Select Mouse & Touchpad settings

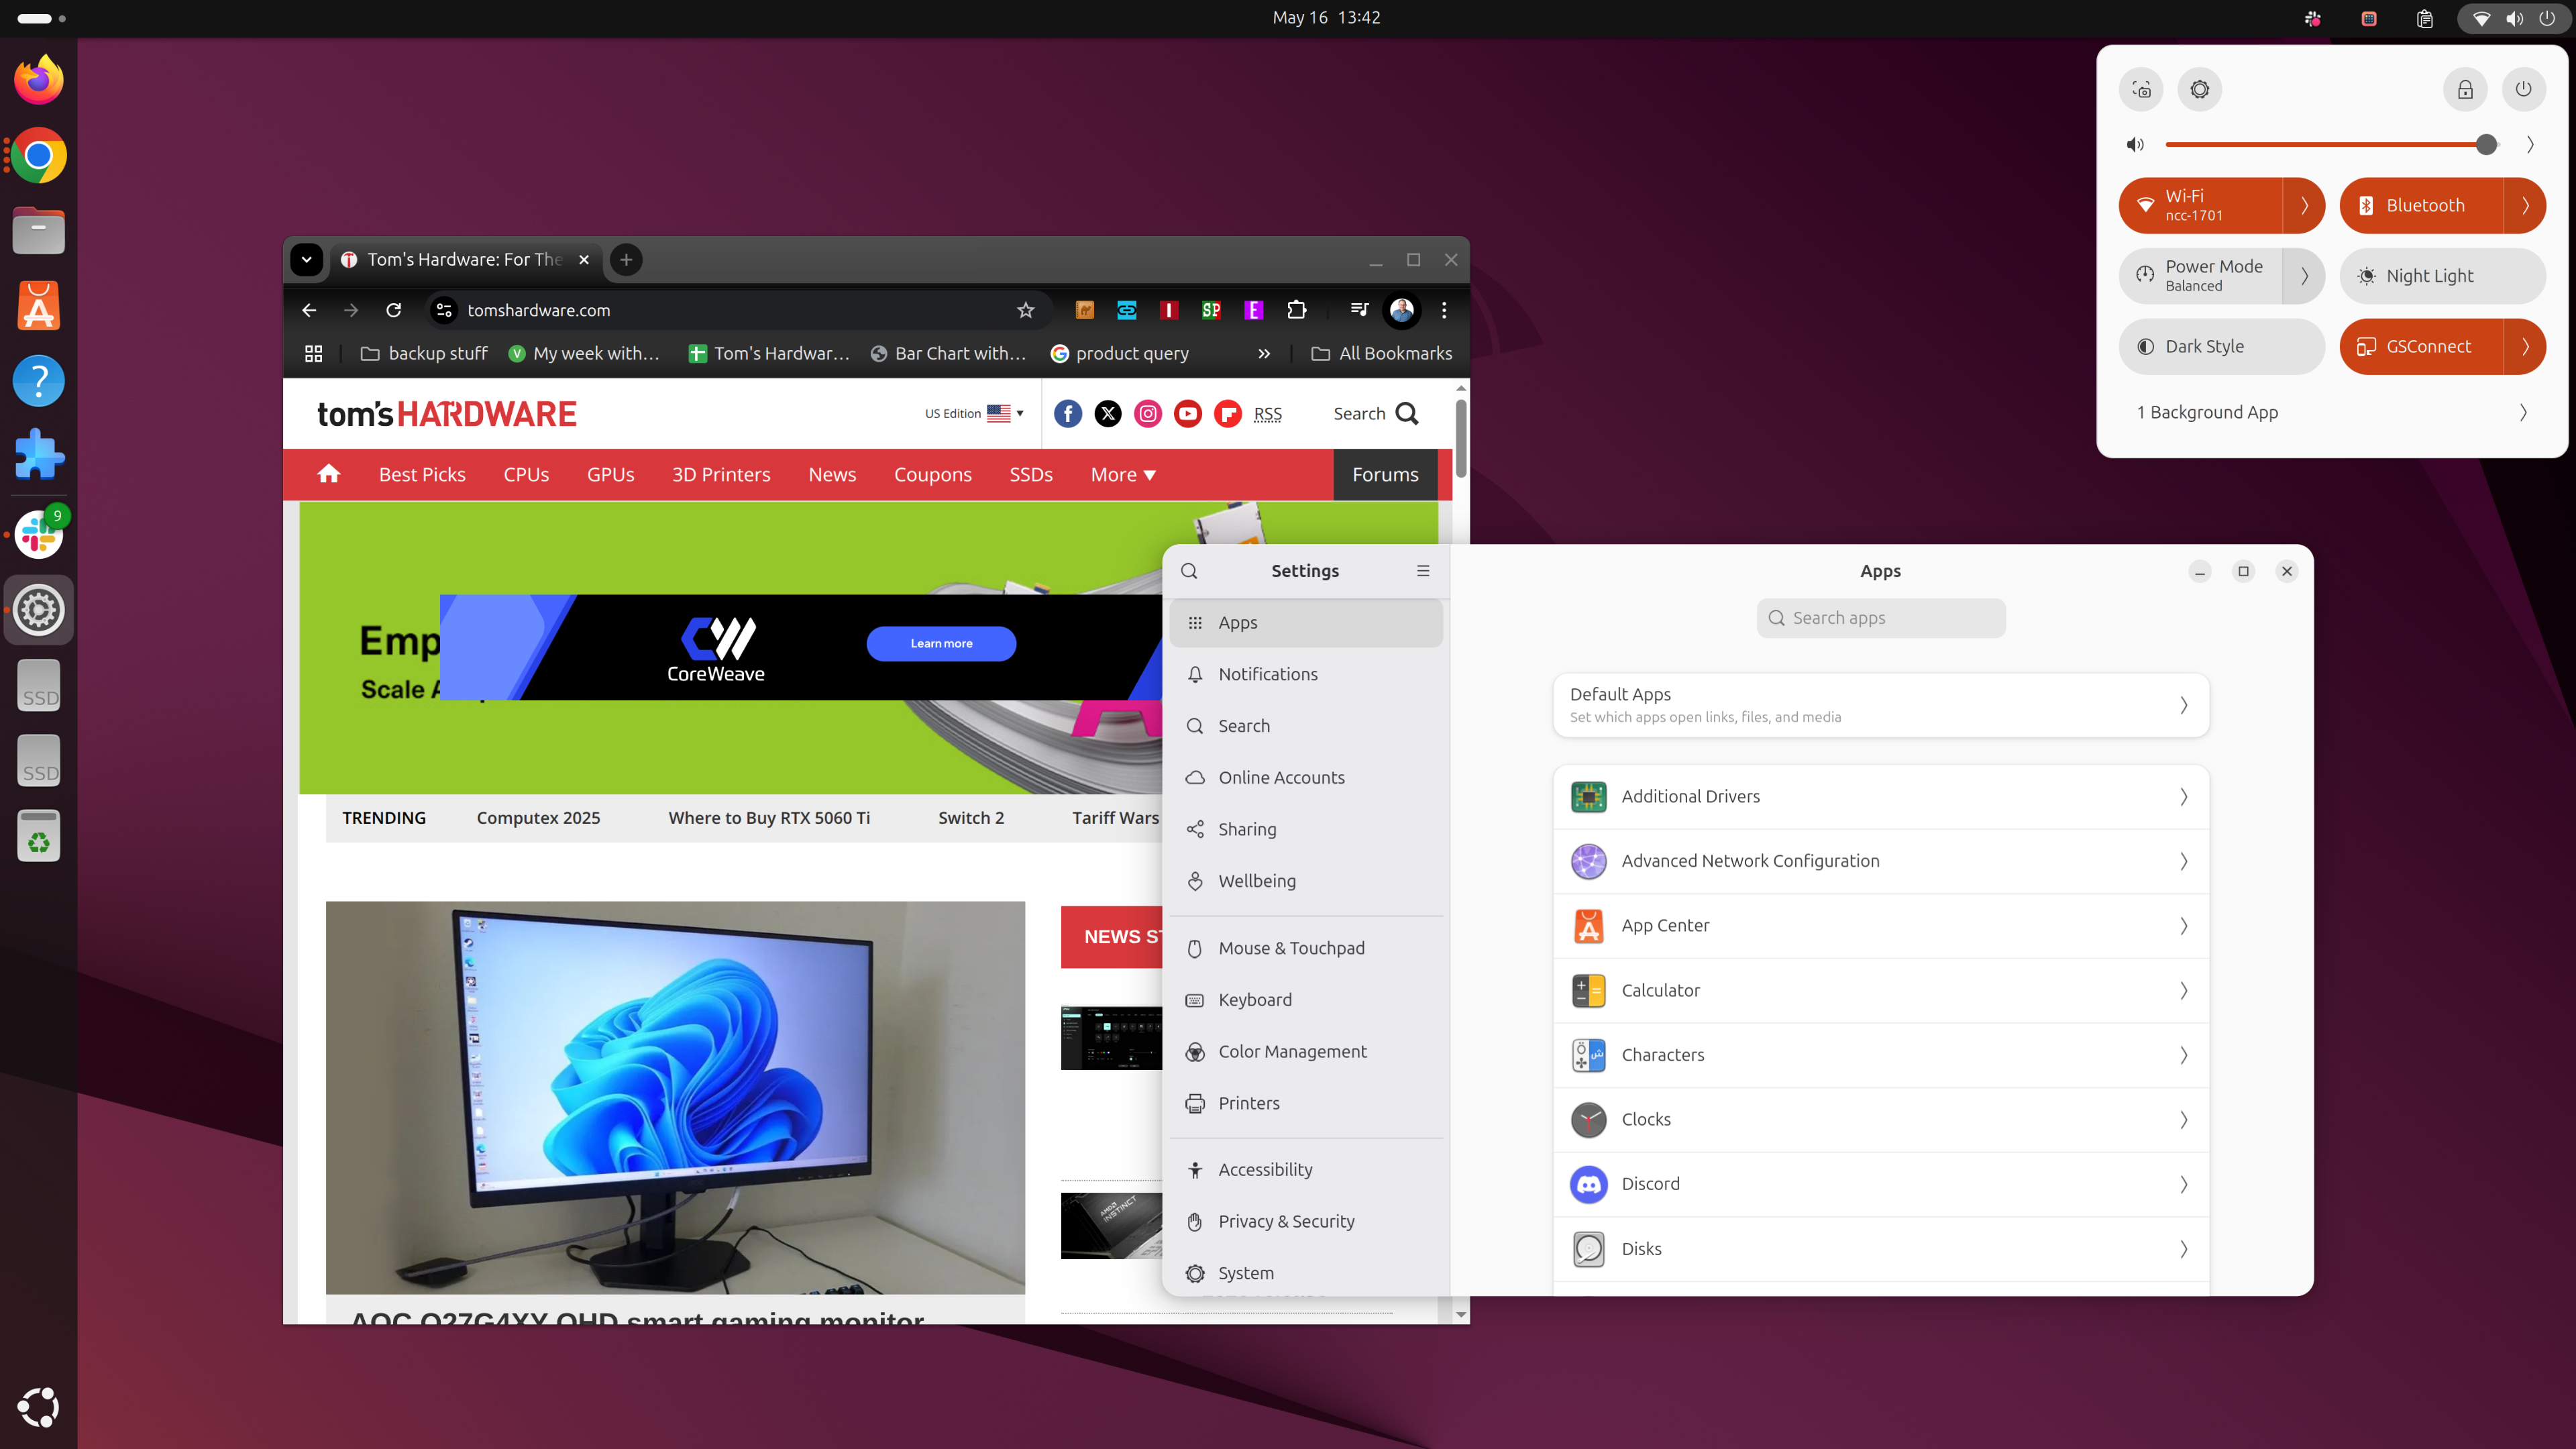coord(1306,948)
